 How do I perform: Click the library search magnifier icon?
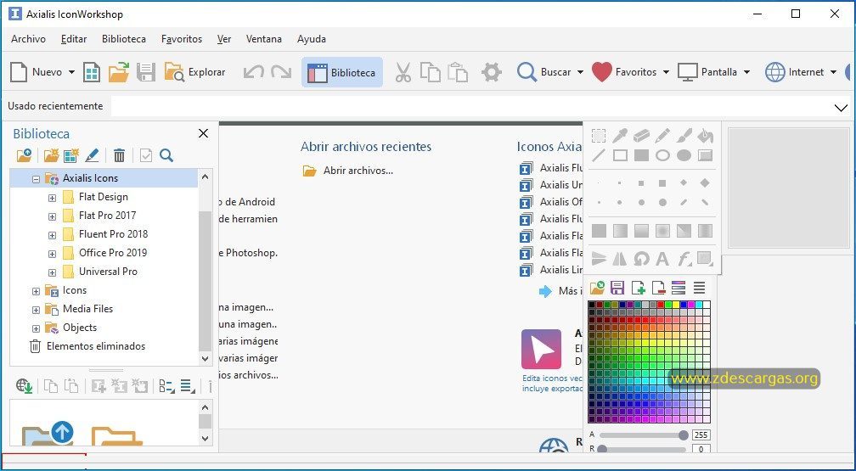tap(166, 155)
